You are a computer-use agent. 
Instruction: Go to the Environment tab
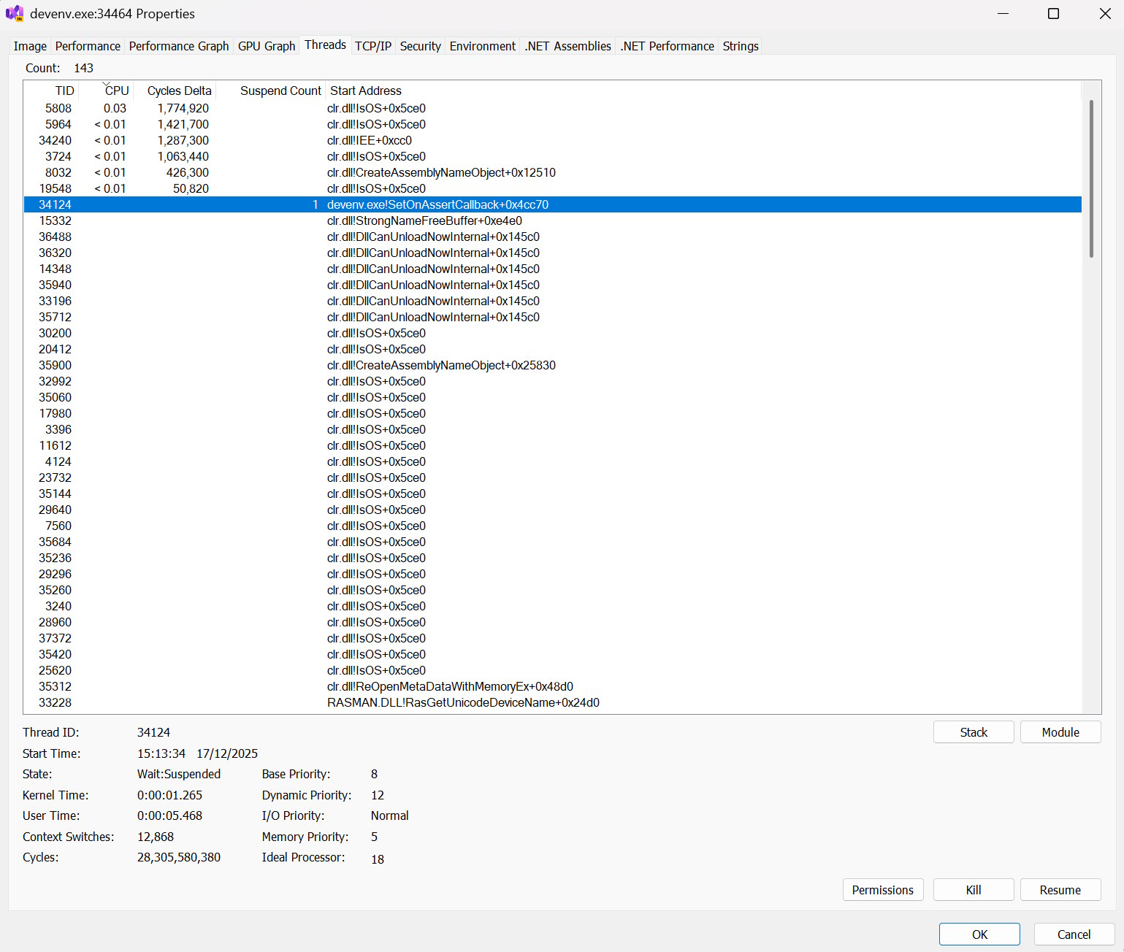pyautogui.click(x=482, y=46)
